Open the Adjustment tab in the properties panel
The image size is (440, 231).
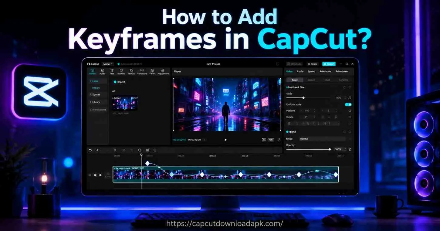tap(342, 72)
